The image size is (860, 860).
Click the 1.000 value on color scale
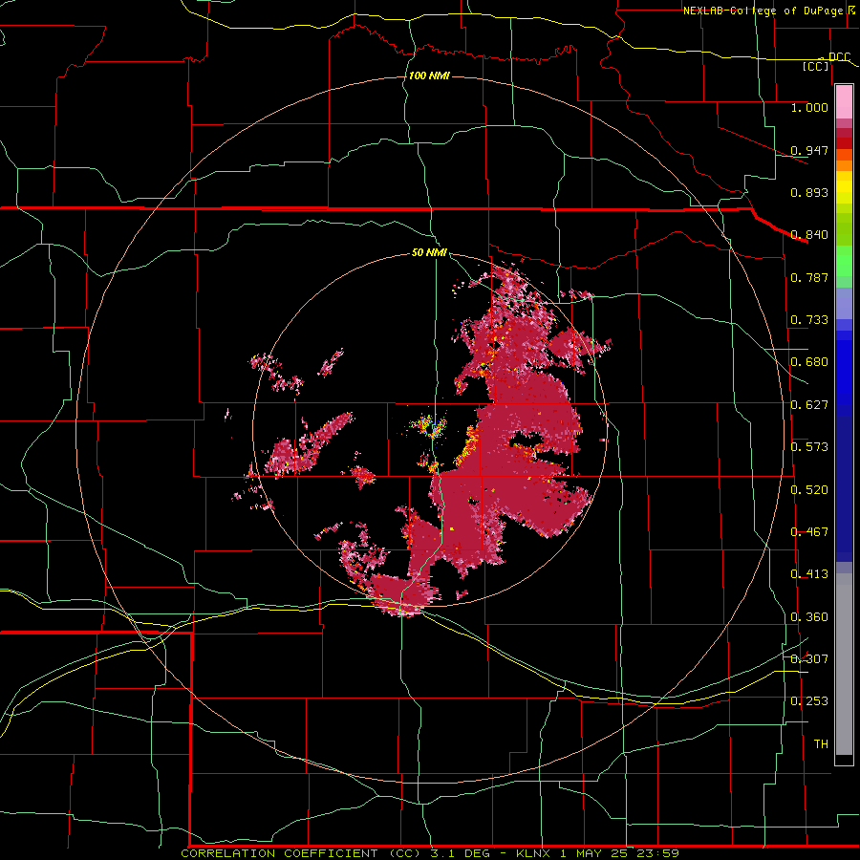point(809,107)
